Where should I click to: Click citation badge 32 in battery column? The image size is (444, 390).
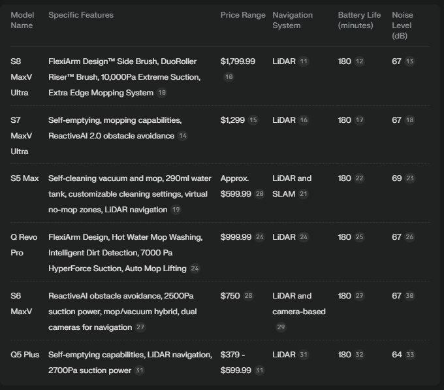coord(359,355)
